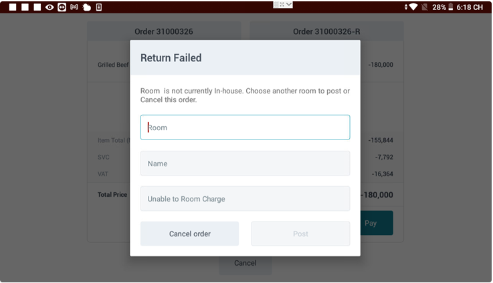Select the Order 31000326-R panel header
493x283 pixels.
[326, 31]
